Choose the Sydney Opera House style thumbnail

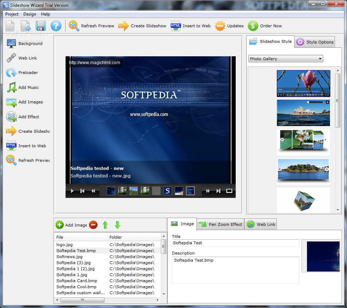pos(303,113)
